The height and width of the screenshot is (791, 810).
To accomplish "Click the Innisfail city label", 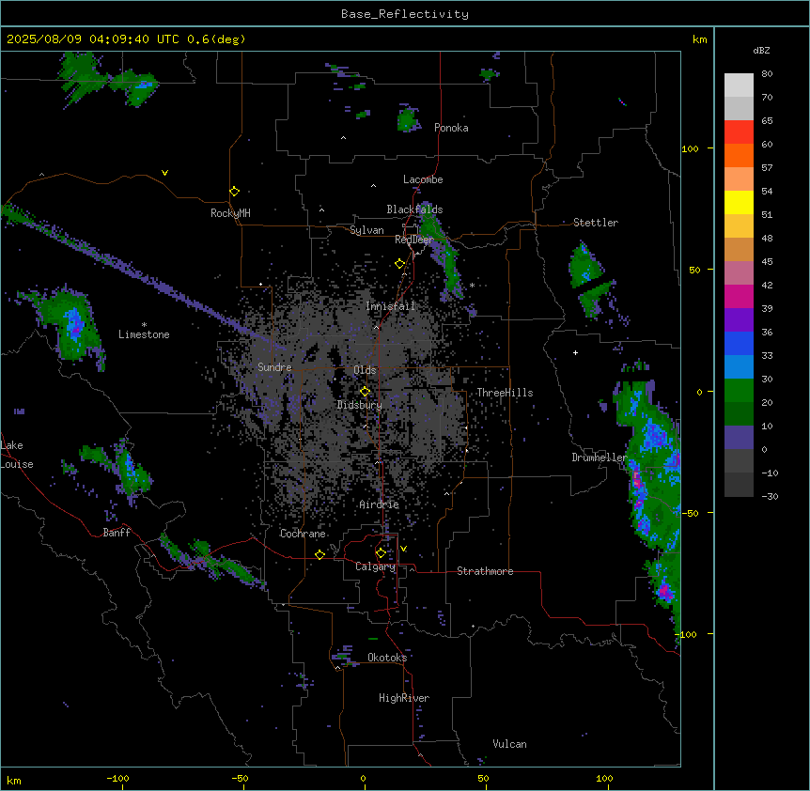I will (x=390, y=306).
